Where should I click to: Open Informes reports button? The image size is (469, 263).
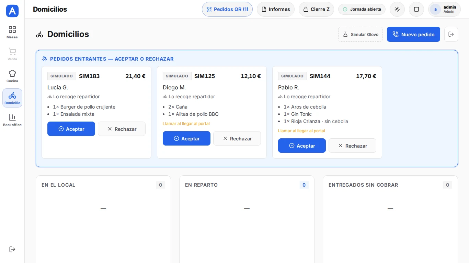[x=276, y=9]
